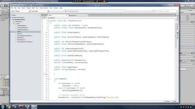This screenshot has width=195, height=109.
Task: Close the GM.cs editor tab
Action: (x=66, y=15)
